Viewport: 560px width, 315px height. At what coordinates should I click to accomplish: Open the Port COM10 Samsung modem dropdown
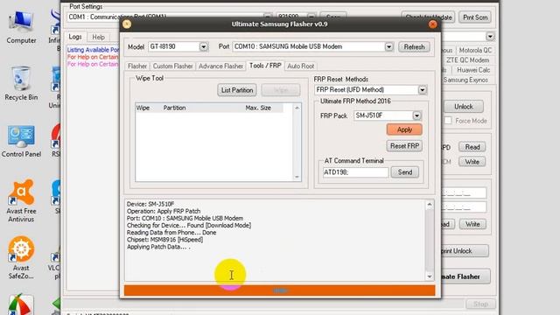tap(388, 46)
